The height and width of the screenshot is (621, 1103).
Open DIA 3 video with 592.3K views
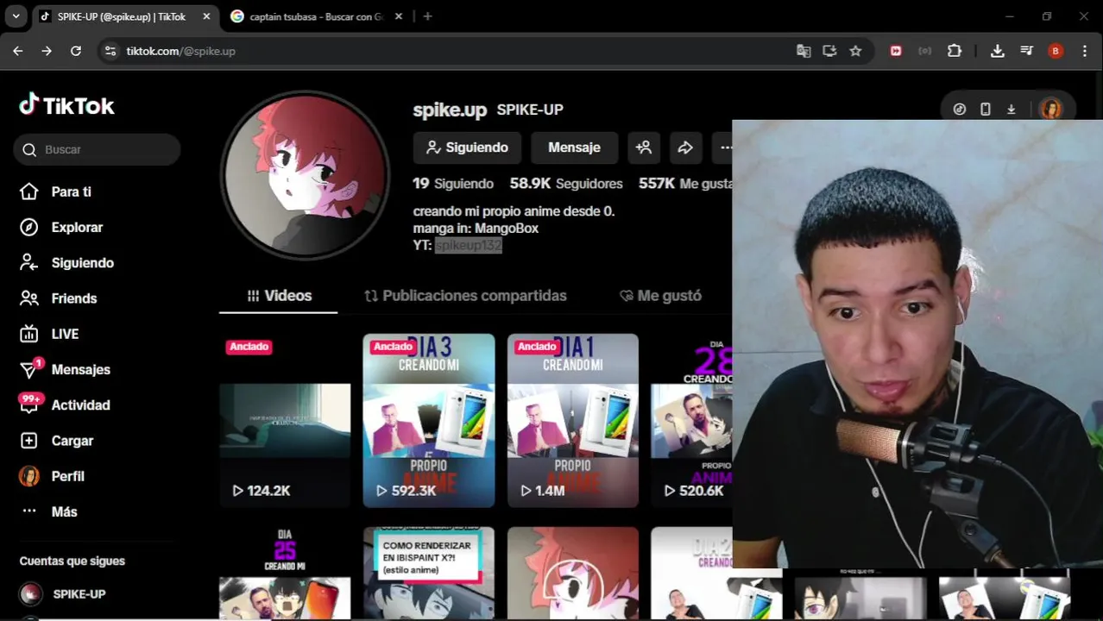[429, 421]
